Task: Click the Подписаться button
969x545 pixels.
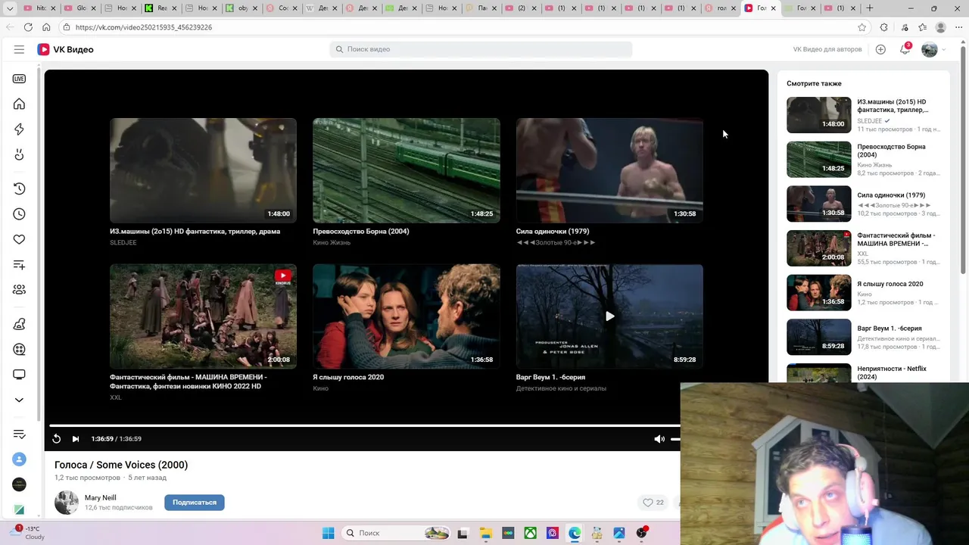Action: click(195, 503)
